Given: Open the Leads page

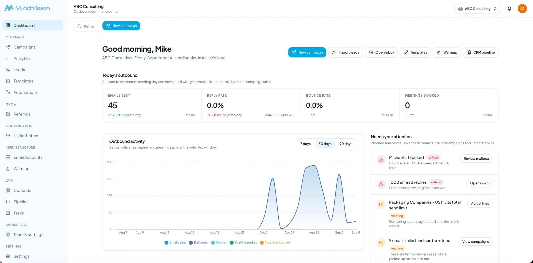Looking at the screenshot, I should (x=33, y=70).
